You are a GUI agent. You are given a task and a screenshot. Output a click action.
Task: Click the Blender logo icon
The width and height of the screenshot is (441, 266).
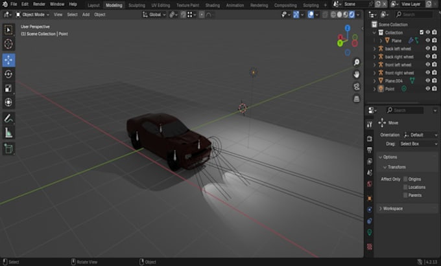[x=5, y=5]
